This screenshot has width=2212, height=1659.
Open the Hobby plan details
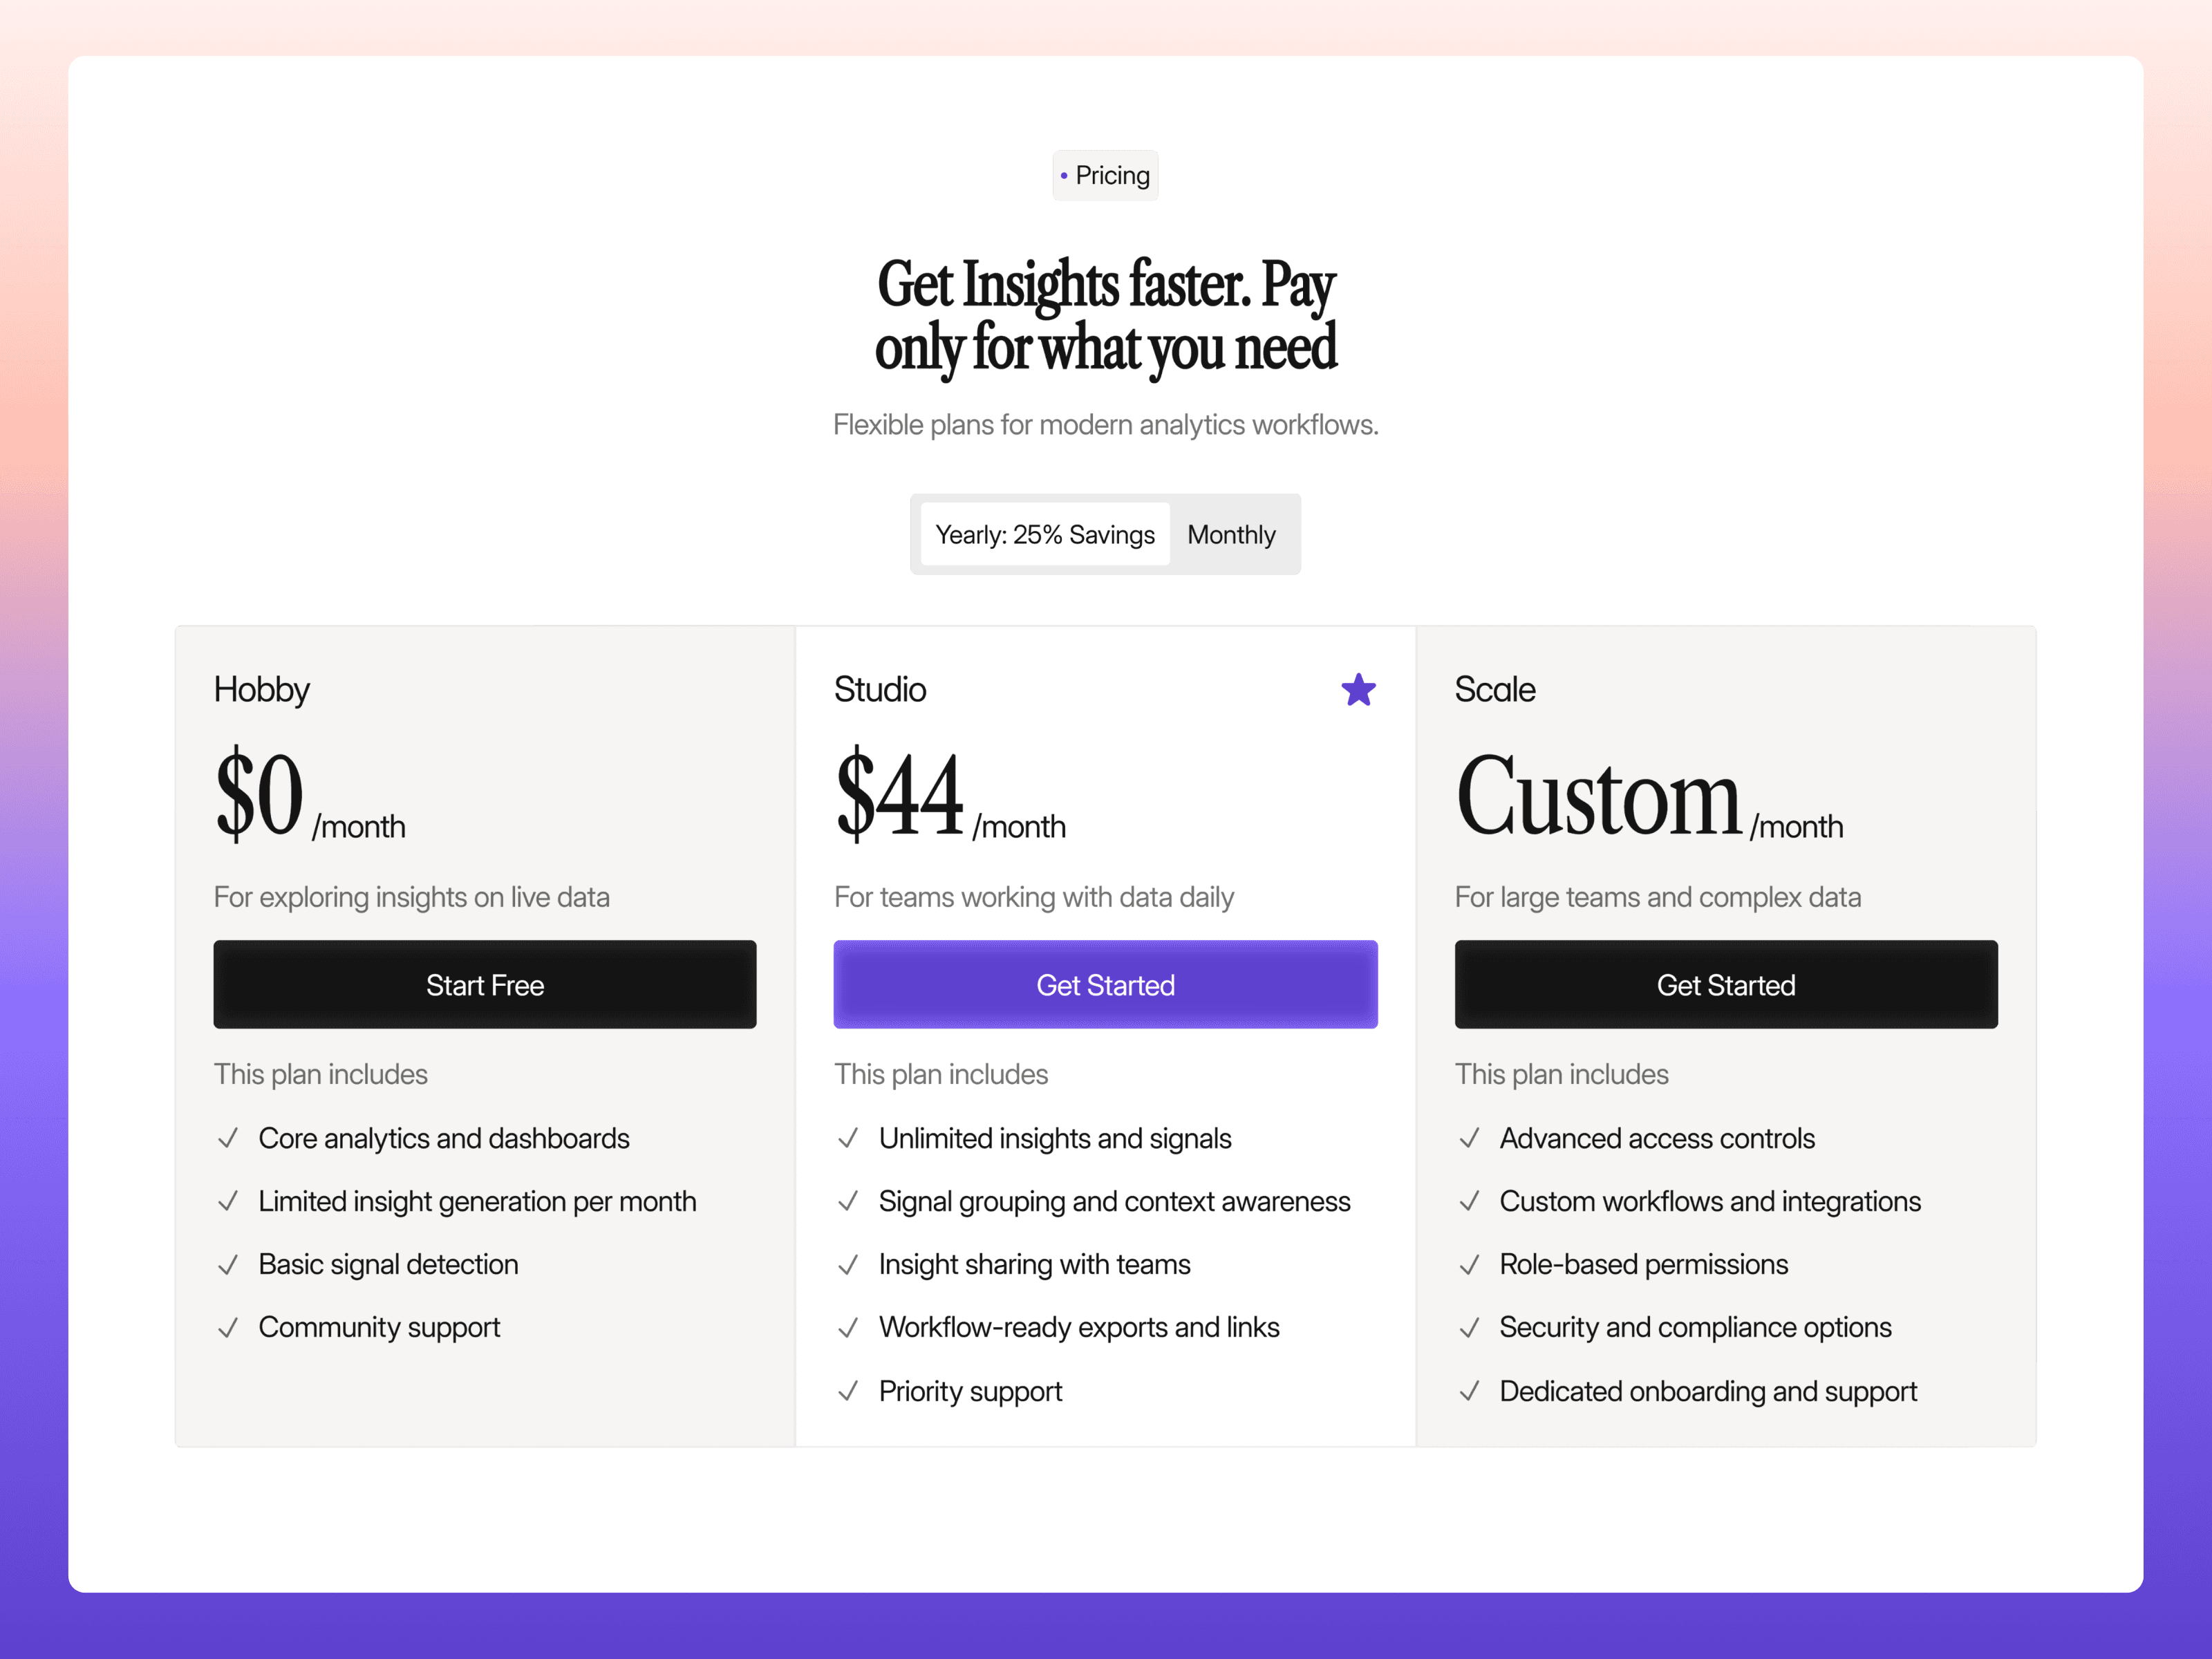point(262,689)
